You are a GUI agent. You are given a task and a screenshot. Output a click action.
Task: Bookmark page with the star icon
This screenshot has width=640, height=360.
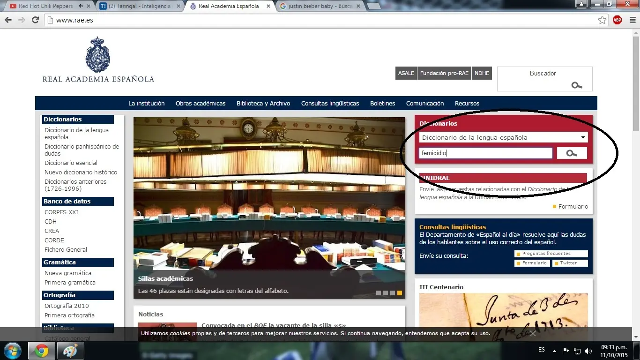(x=602, y=20)
